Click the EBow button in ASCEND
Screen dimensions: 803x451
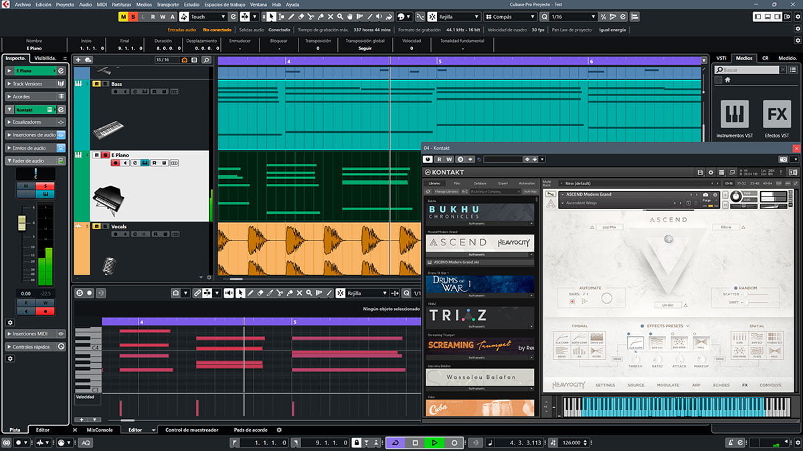coord(726,227)
